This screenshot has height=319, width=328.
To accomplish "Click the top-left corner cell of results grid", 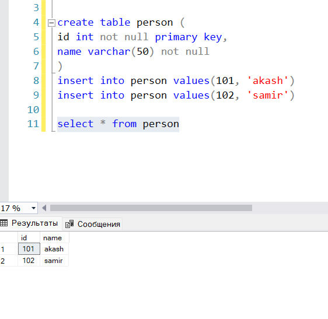I will coord(9,238).
